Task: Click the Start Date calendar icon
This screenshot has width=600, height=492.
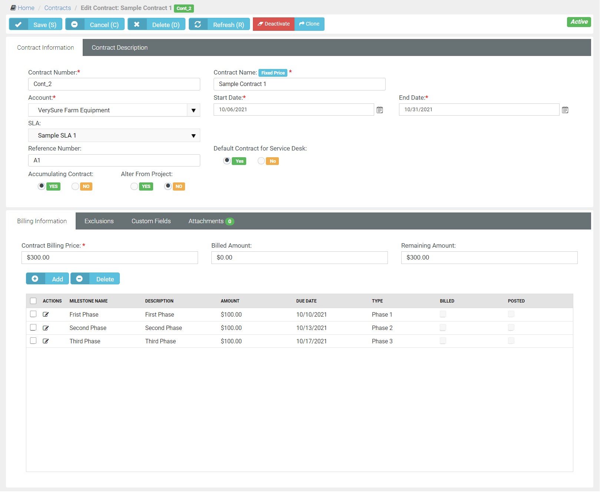Action: [379, 110]
